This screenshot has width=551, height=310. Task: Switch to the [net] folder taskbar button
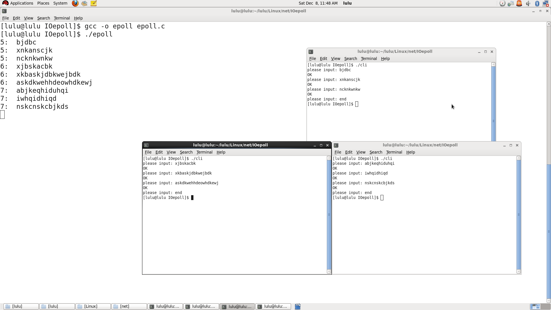click(129, 307)
